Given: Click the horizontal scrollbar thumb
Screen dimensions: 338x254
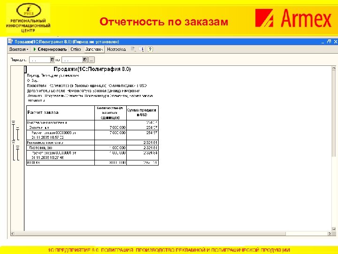Looking at the screenshot, I should click(x=150, y=233).
